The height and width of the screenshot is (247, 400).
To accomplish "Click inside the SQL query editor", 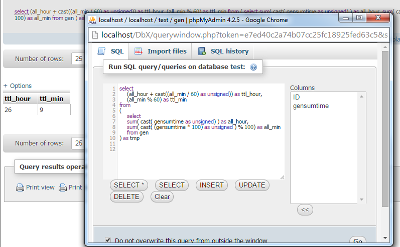I will [201, 160].
